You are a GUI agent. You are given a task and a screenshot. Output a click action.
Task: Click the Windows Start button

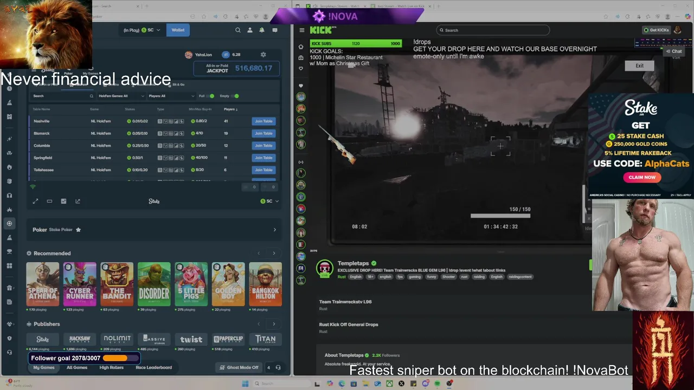pyautogui.click(x=245, y=383)
